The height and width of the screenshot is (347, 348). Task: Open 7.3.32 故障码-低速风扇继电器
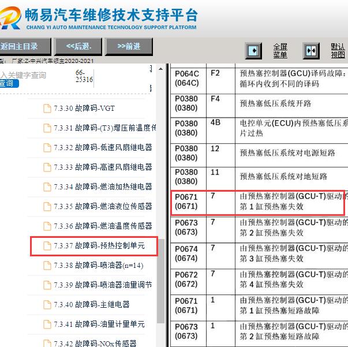click(103, 147)
